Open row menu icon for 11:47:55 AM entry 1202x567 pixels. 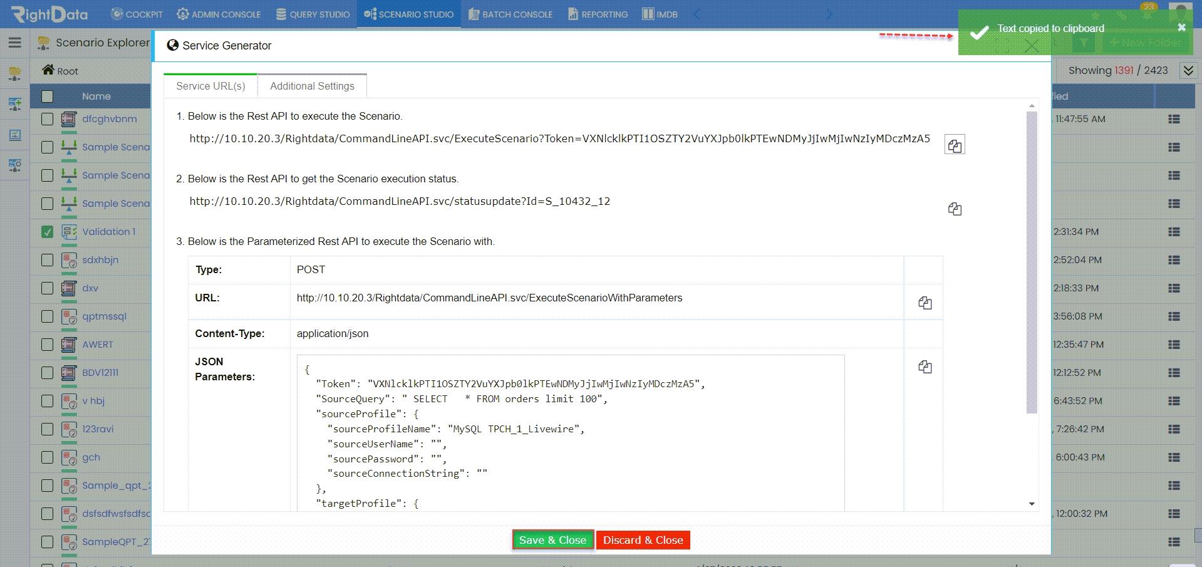click(x=1174, y=119)
